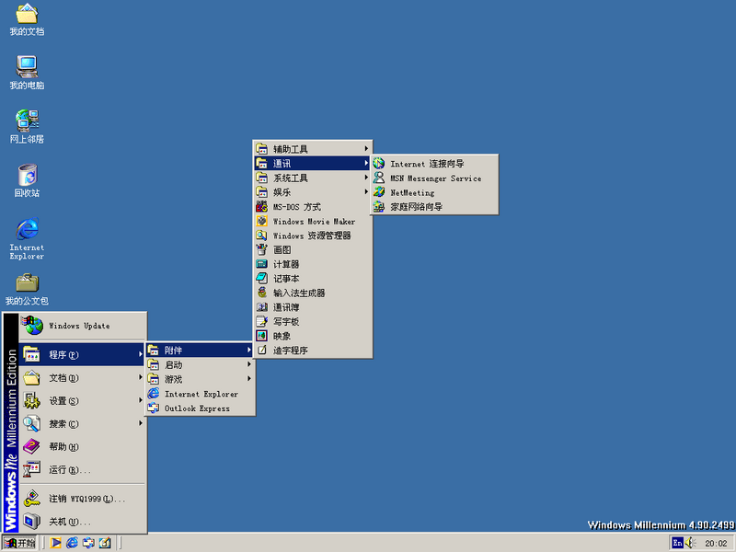Click the volume speaker icon in system tray
736x552 pixels.
(690, 543)
